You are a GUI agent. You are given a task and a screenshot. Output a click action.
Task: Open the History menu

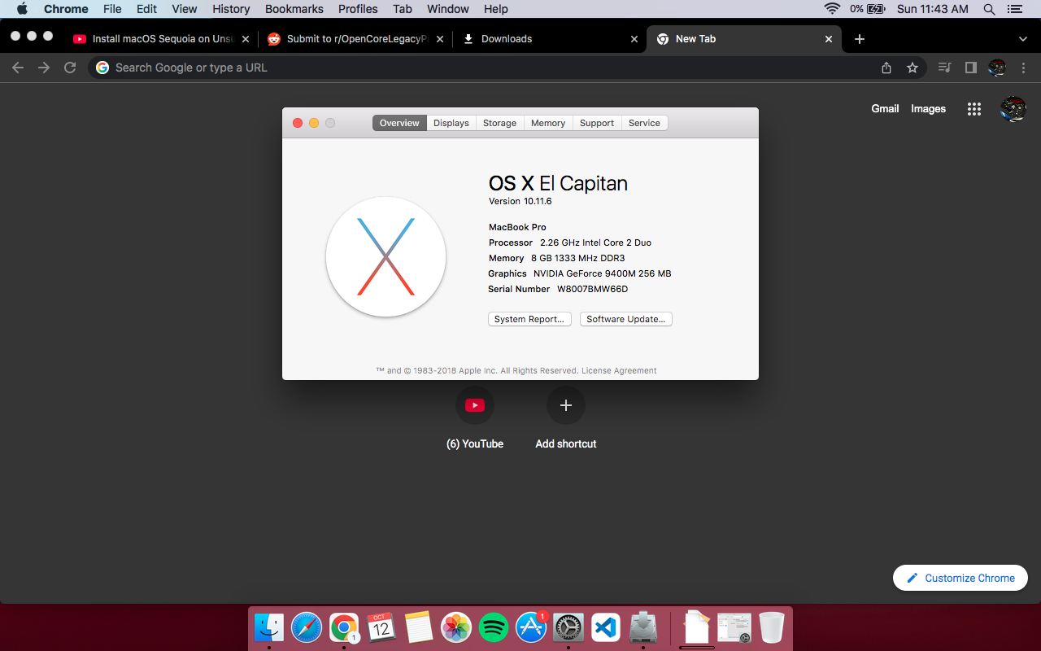point(231,9)
